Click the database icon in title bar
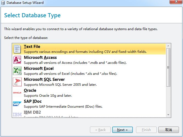 (3, 3)
